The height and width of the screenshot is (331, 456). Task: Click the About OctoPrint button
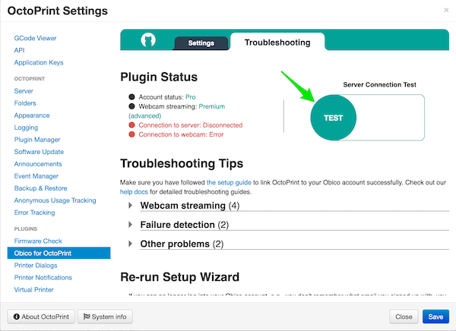(x=41, y=317)
